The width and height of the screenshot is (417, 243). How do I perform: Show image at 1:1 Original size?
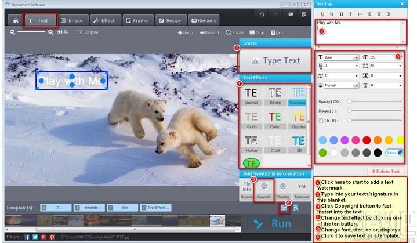pos(88,32)
